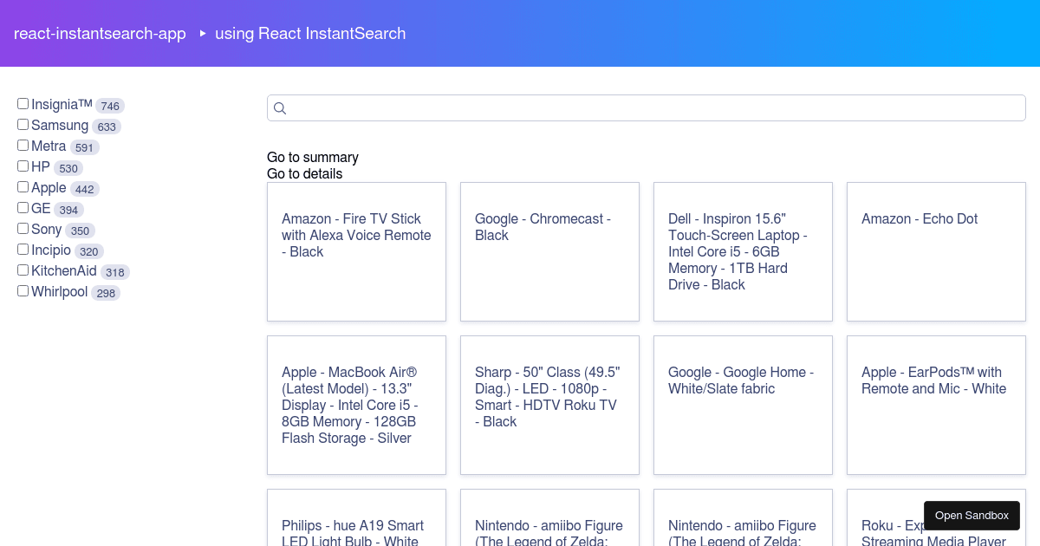Enable the Samsung brand filter
The height and width of the screenshot is (546, 1040).
pyautogui.click(x=23, y=125)
